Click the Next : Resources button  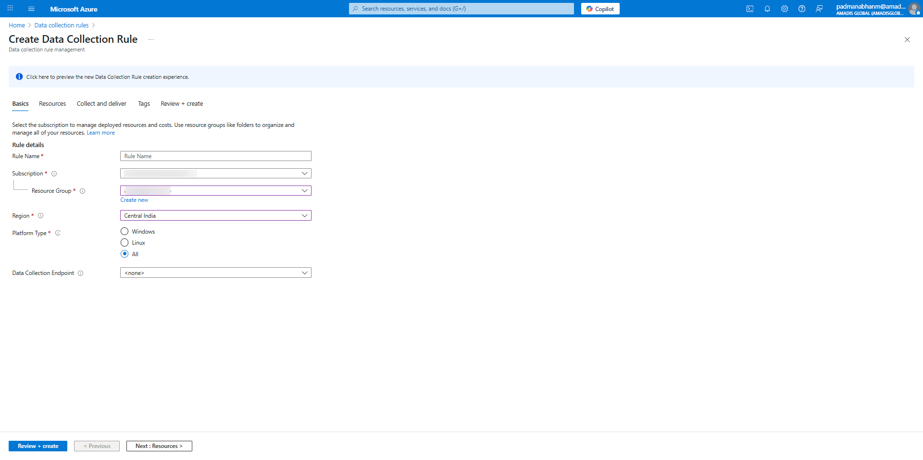pyautogui.click(x=159, y=446)
